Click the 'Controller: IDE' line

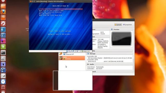(92, 56)
